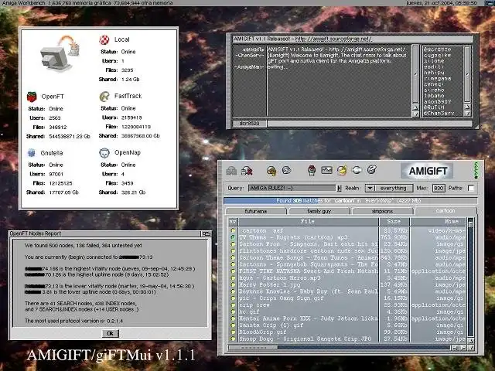
Task: Toggle the Paths checkbox
Action: tap(471, 188)
